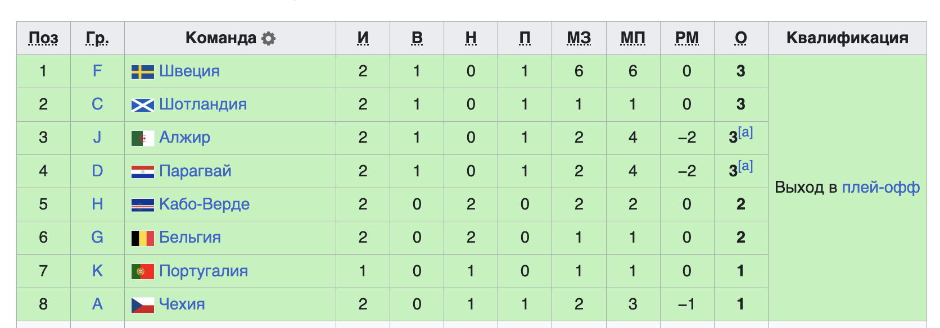Click the Scotland flag icon

tap(143, 105)
